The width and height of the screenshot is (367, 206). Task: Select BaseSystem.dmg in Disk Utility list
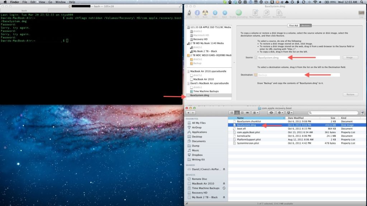coord(200,95)
